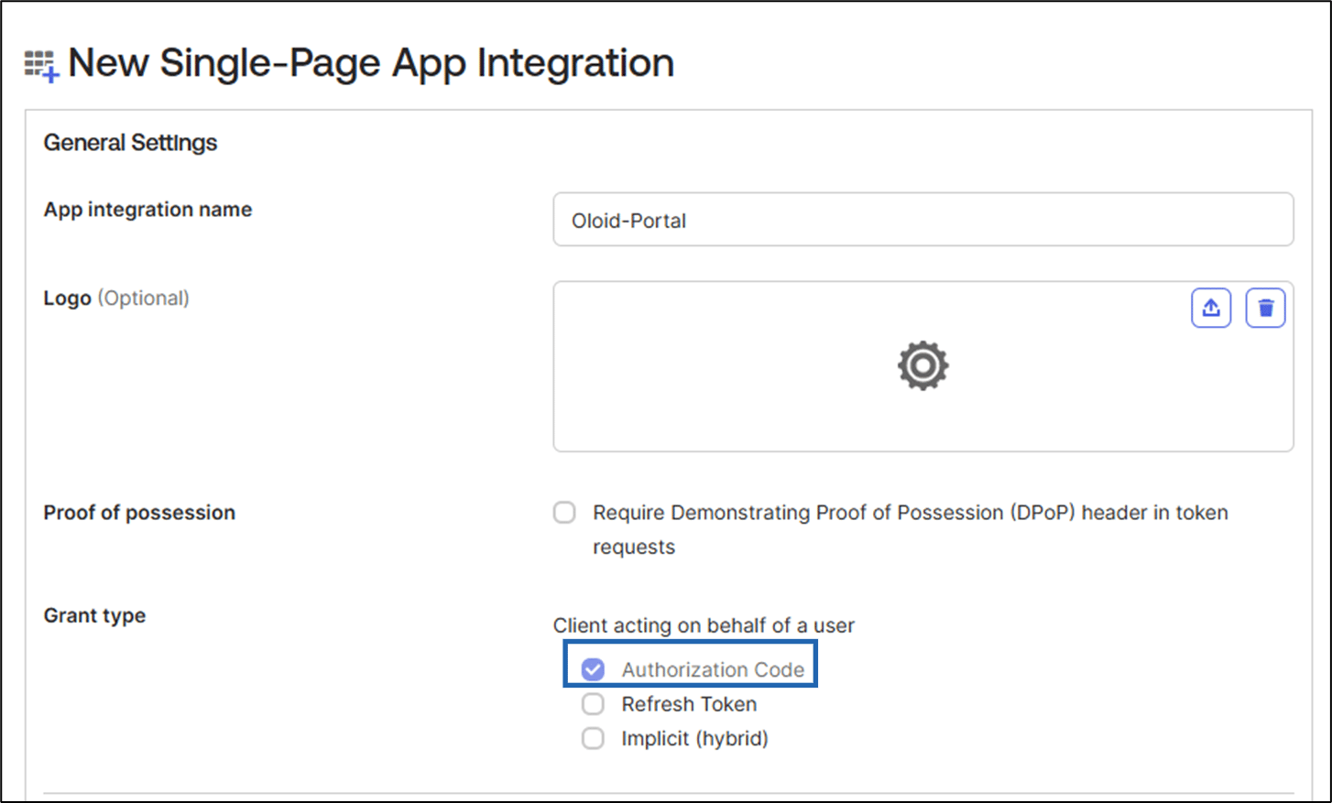Focus the App integration name field
The image size is (1332, 803).
(923, 220)
